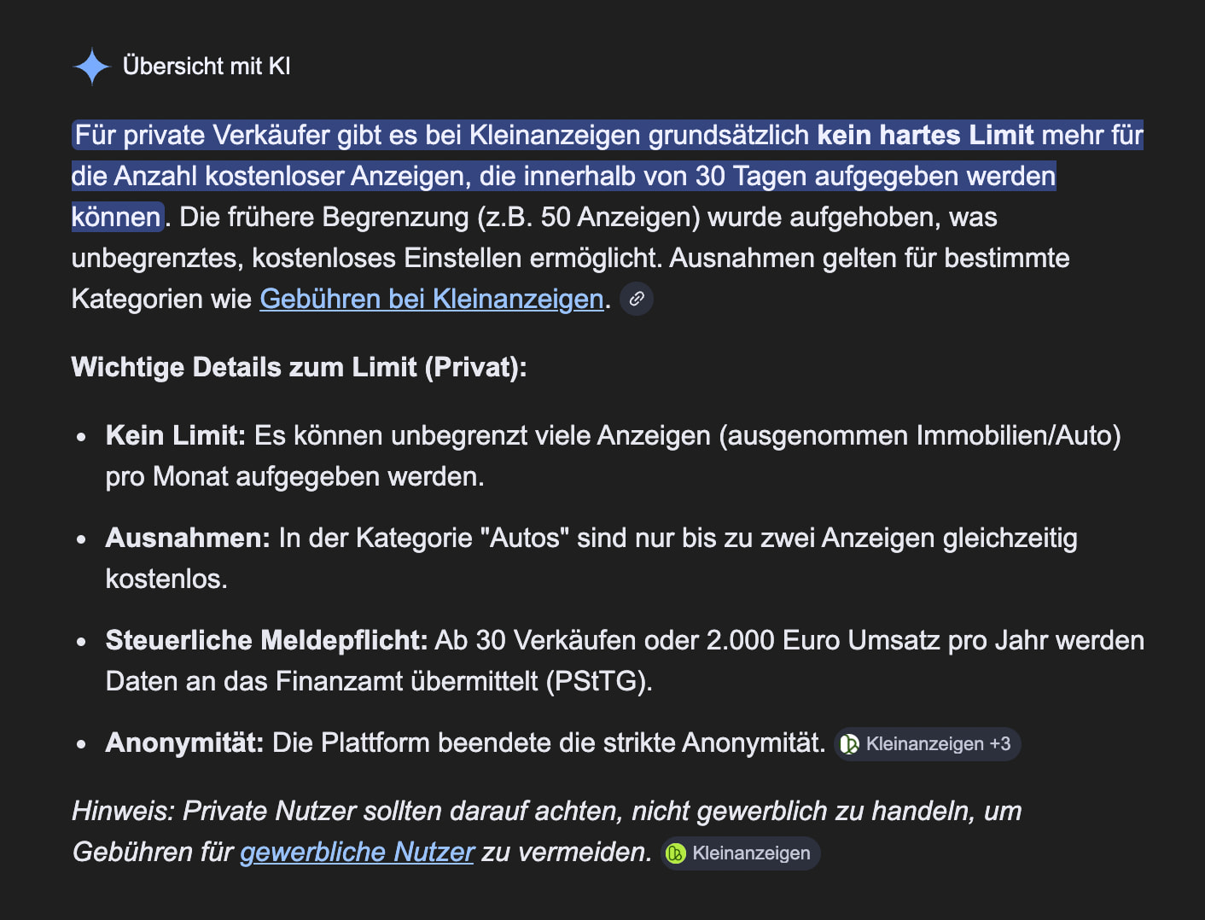Image resolution: width=1205 pixels, height=920 pixels.
Task: Open the bottom "Kleinanzeigen" source chip label
Action: click(751, 853)
